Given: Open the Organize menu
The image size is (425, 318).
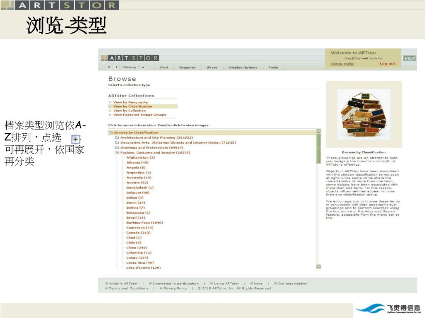Looking at the screenshot, I should [x=187, y=67].
